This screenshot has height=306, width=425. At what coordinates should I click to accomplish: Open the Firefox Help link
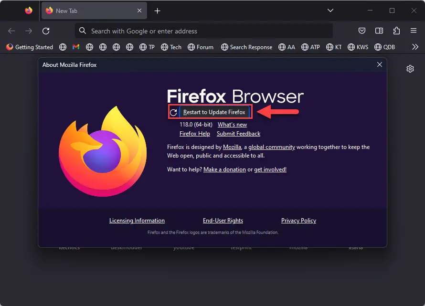pyautogui.click(x=195, y=134)
